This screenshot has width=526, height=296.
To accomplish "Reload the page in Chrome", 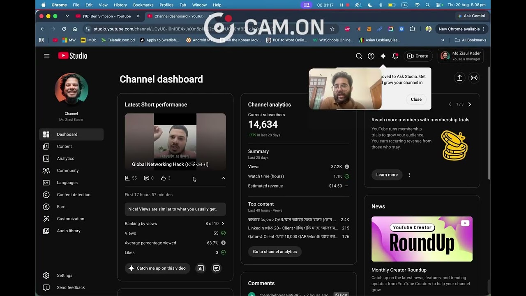I will coord(64,29).
